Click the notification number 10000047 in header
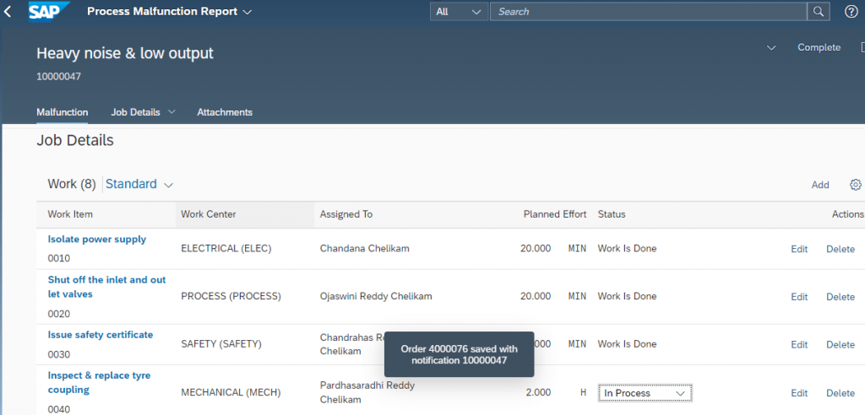Viewport: 865px width, 415px height. pos(58,77)
